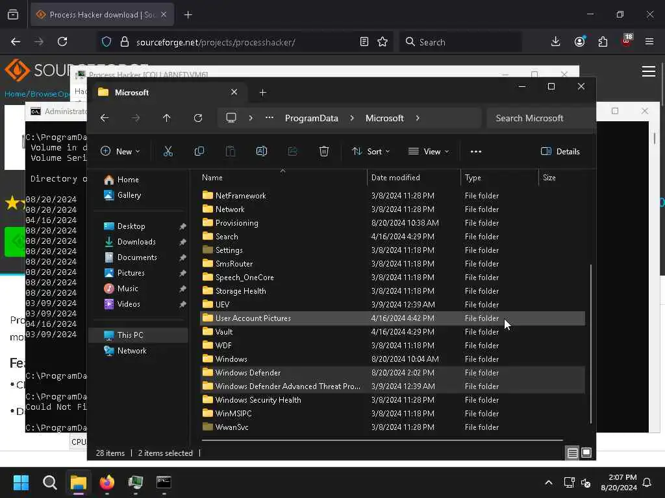
Task: Go up one folder level in Explorer
Action: (167, 118)
